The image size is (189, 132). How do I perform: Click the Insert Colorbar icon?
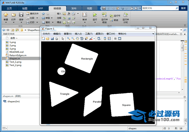point(105,39)
